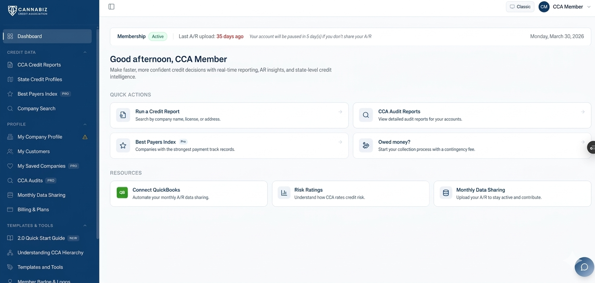Click the red 35 days ago text
The height and width of the screenshot is (283, 595).
point(230,37)
